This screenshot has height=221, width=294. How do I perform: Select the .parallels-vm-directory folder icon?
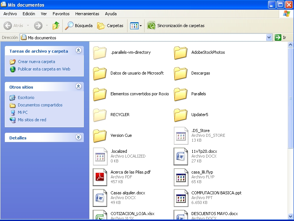100,53
